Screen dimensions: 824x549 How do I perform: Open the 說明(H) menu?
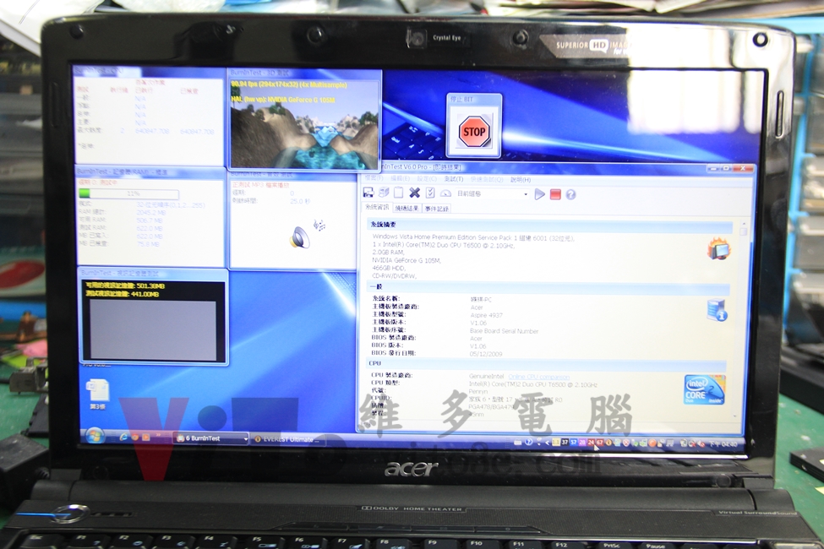521,180
